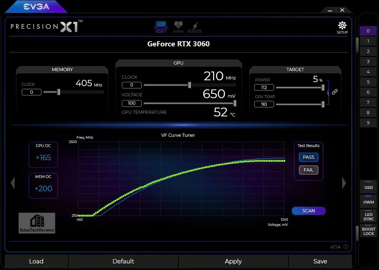Click the Save button
379x270 pixels.
[x=320, y=261]
